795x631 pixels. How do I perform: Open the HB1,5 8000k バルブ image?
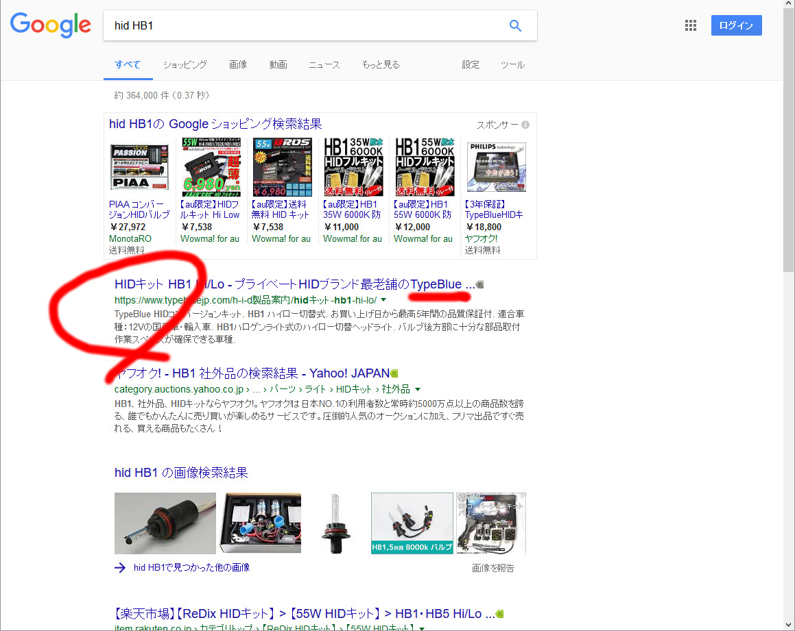click(x=412, y=523)
